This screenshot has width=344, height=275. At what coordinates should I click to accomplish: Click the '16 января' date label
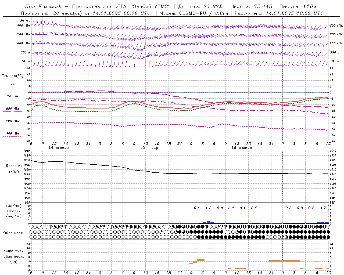(242, 148)
